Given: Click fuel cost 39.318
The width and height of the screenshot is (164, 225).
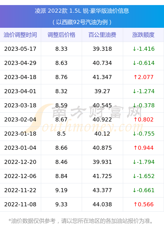Looking at the screenshot, I should 102,49.
